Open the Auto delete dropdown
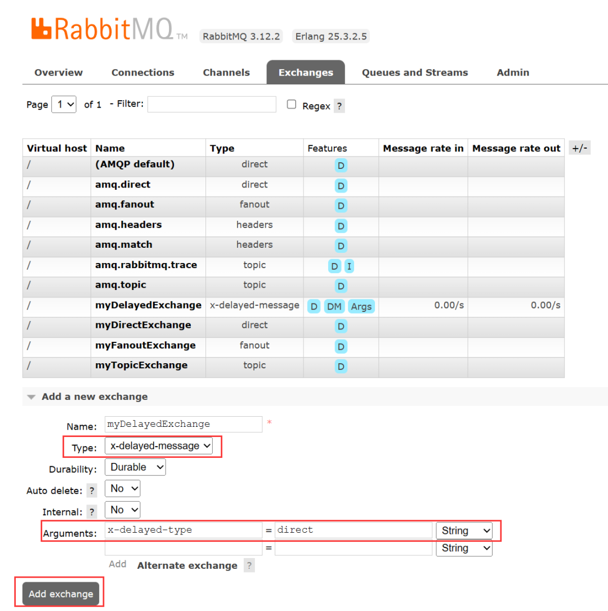This screenshot has height=611, width=608. [122, 488]
